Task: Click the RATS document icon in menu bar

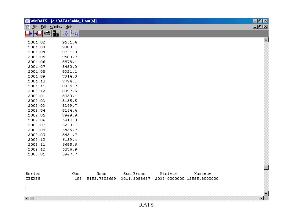Action: [28, 27]
